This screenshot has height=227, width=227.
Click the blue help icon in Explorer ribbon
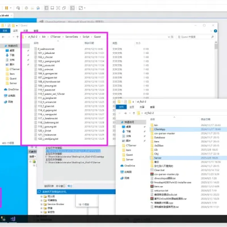click(215, 31)
